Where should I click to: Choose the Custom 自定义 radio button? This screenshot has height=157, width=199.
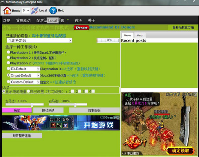pyautogui.click(x=8, y=81)
